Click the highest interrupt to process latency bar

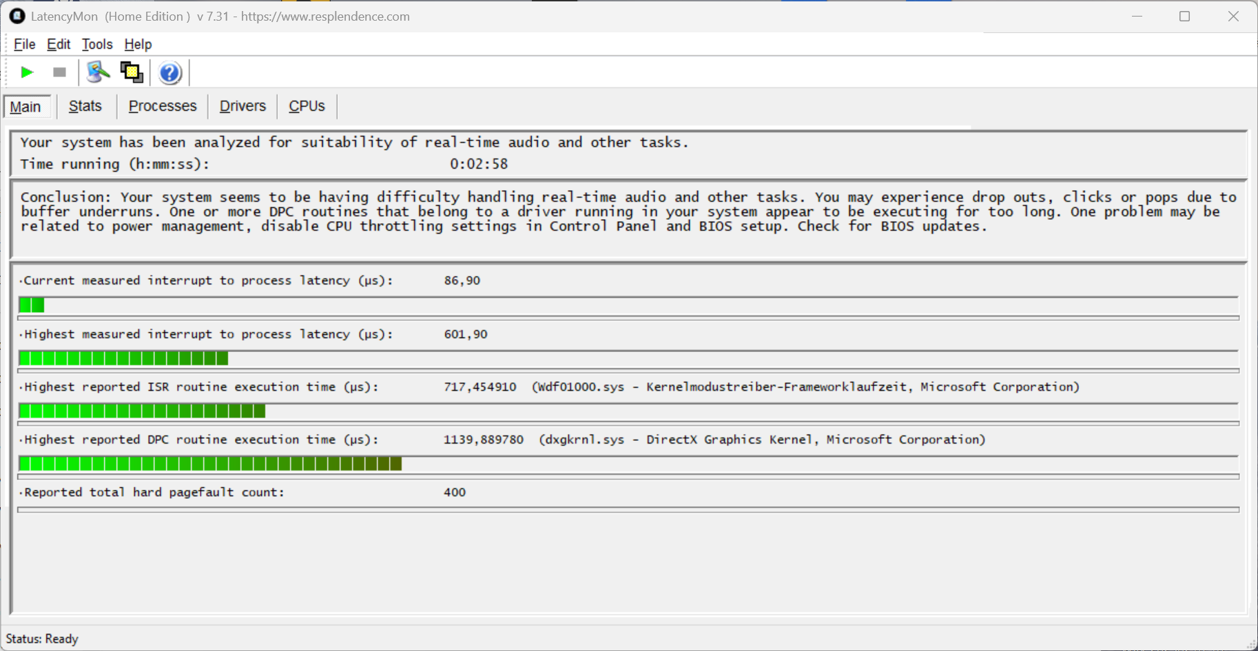[628, 358]
